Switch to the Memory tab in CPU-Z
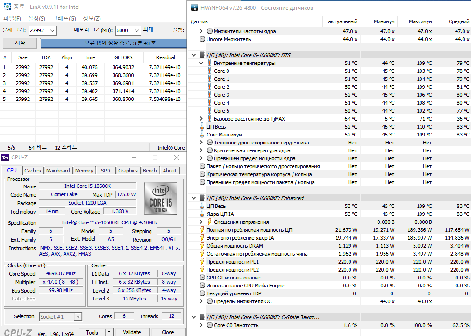The width and height of the screenshot is (471, 336). tap(84, 171)
